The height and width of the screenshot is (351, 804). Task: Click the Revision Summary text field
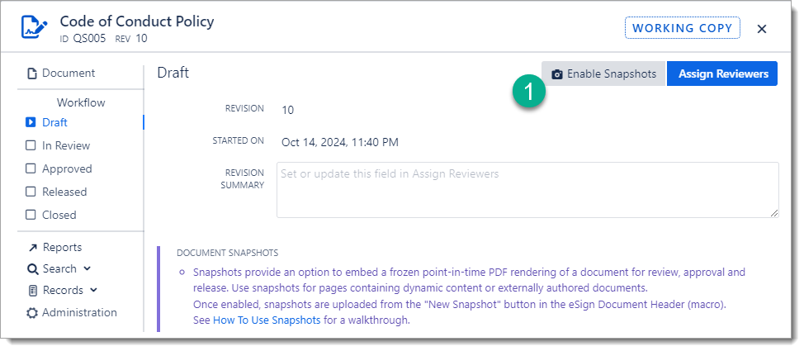[x=527, y=190]
